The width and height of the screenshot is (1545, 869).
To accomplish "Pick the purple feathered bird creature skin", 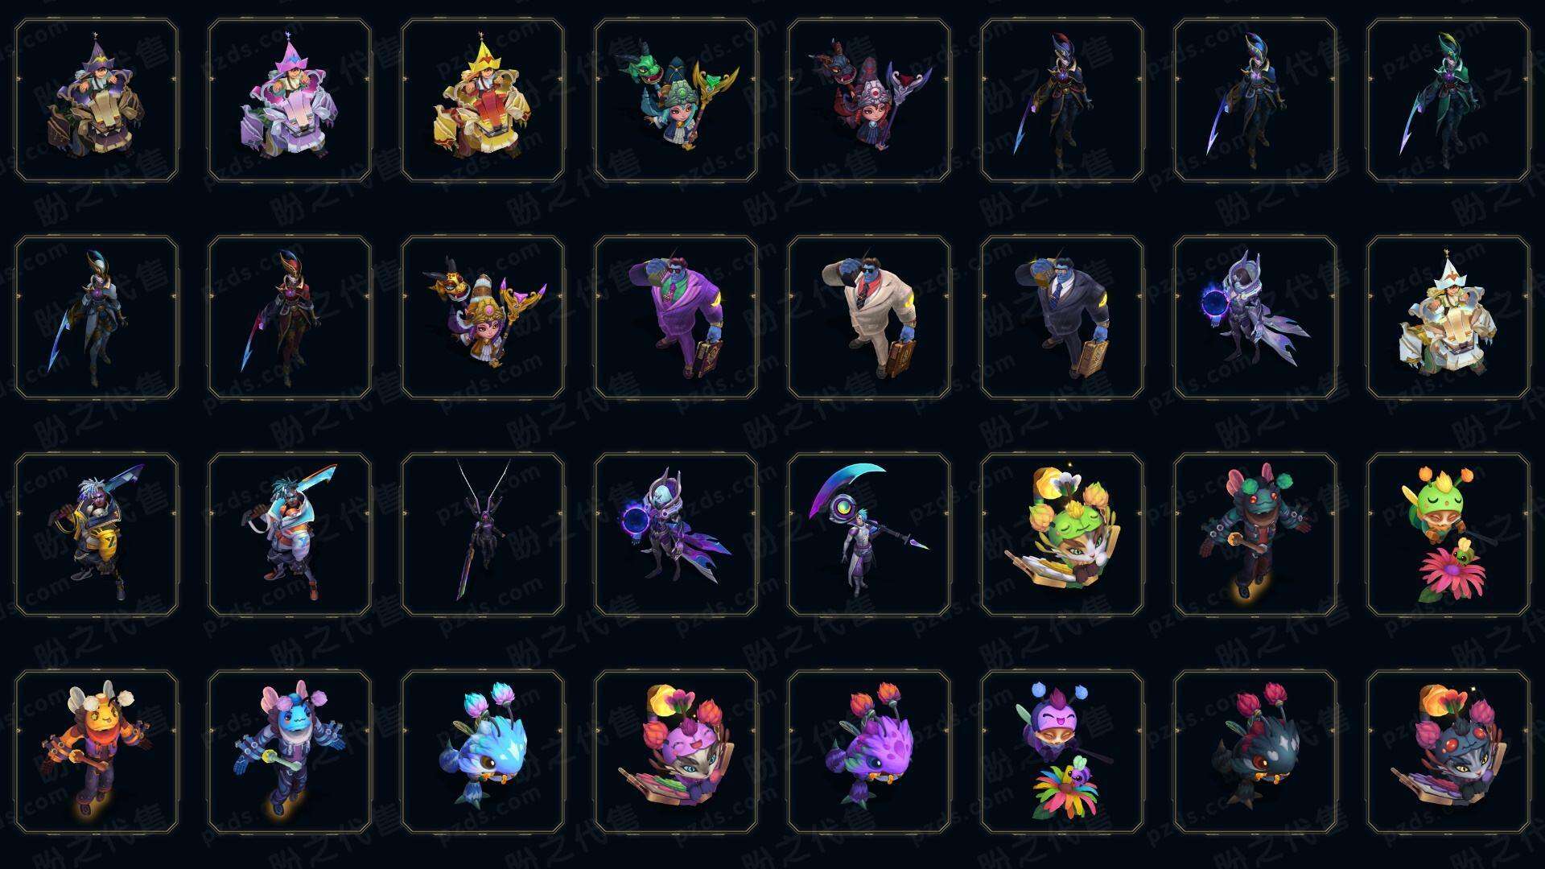I will (x=869, y=752).
